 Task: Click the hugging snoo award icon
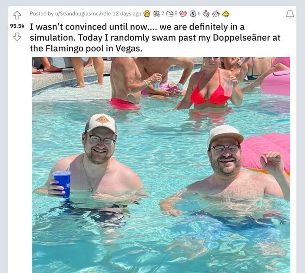point(216,13)
